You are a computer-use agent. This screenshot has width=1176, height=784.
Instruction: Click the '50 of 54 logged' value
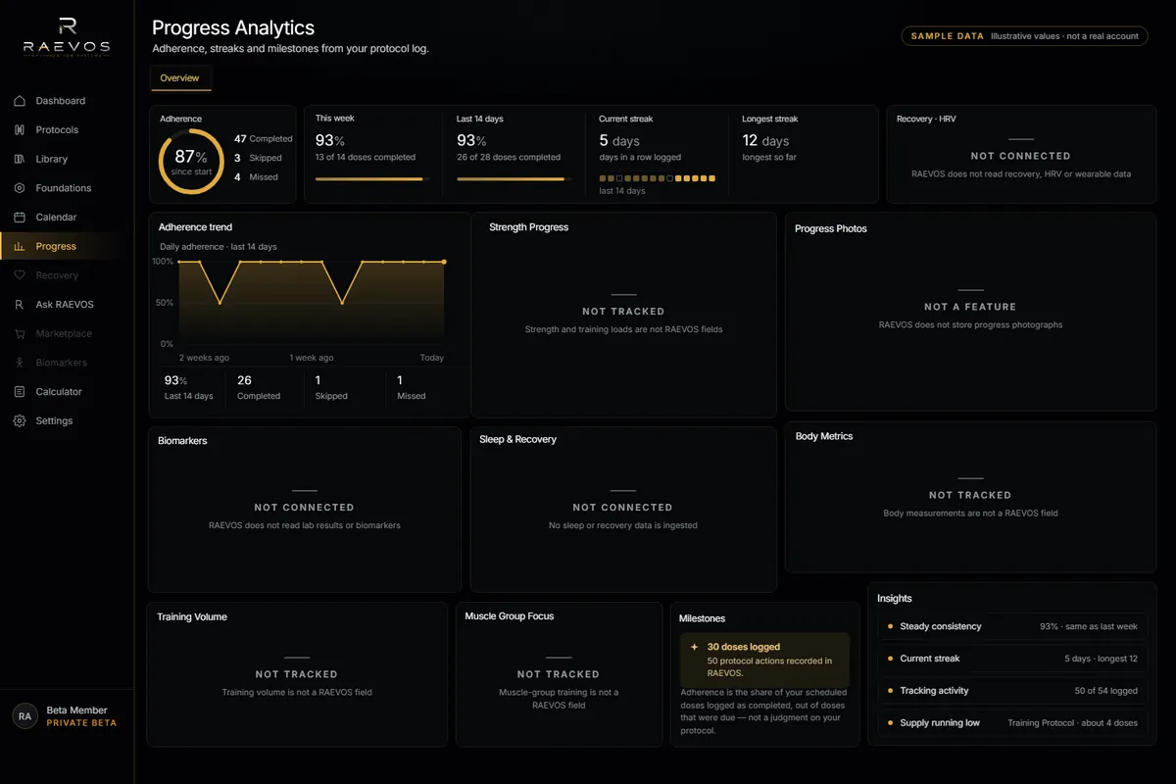tap(1106, 691)
